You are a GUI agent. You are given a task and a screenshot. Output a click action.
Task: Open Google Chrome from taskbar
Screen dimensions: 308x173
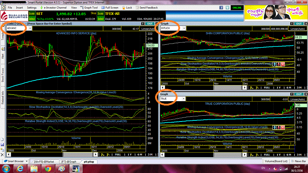[x=48, y=169]
